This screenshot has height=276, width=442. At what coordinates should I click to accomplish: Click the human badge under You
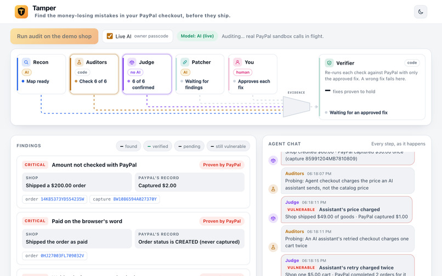point(243,72)
